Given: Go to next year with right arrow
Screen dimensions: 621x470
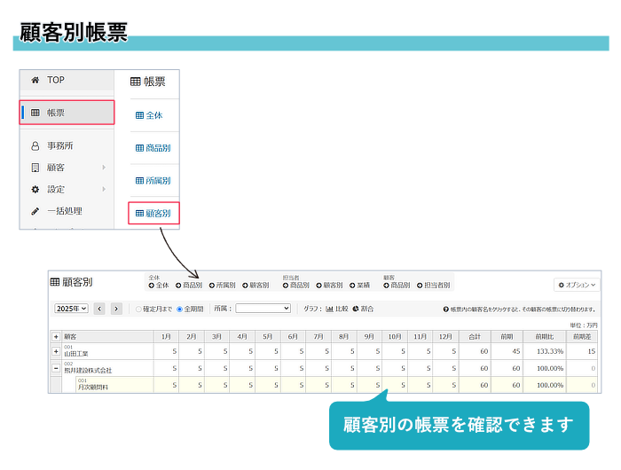Looking at the screenshot, I should coord(116,309).
